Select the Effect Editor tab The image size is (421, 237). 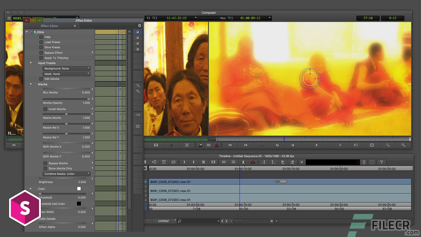(49, 26)
